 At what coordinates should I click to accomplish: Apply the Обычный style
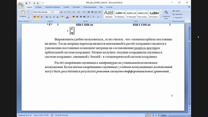tap(131, 14)
